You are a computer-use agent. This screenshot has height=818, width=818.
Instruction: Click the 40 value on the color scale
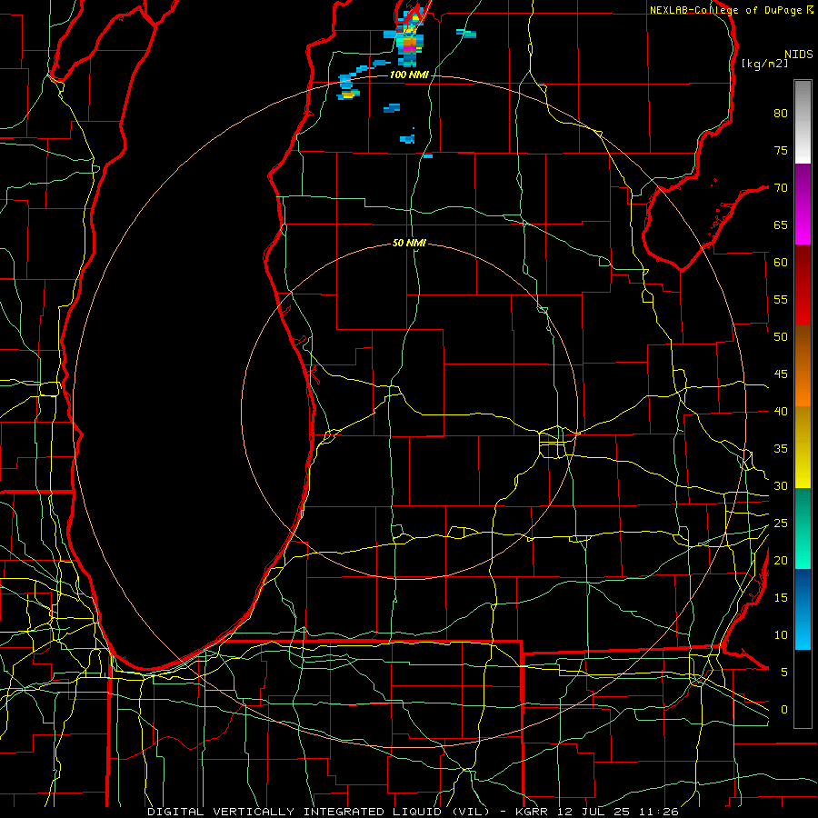781,411
